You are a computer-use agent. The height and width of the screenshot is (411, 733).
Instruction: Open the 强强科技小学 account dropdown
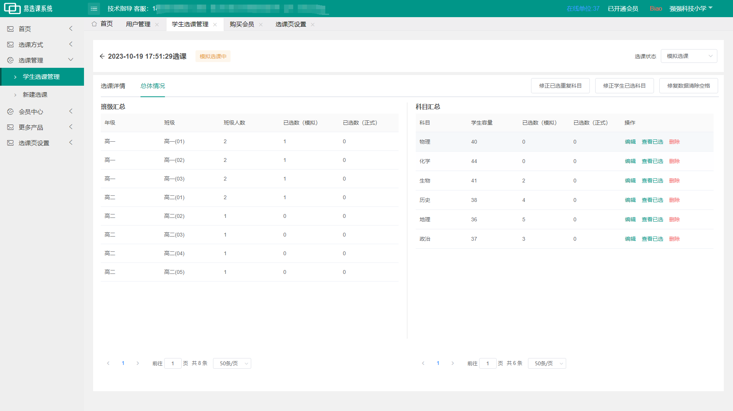[x=691, y=8]
